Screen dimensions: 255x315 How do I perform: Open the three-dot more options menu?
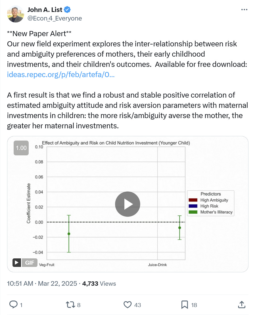[x=244, y=10]
